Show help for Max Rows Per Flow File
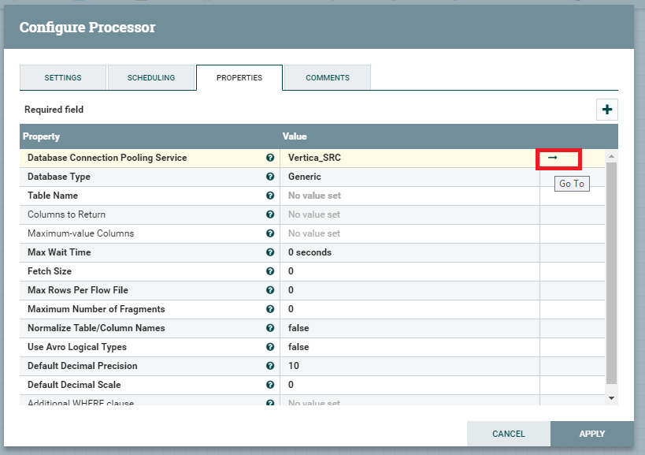 (x=270, y=290)
